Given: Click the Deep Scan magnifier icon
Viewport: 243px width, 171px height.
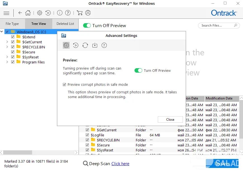Looking at the screenshot, I should pyautogui.click(x=85, y=163).
